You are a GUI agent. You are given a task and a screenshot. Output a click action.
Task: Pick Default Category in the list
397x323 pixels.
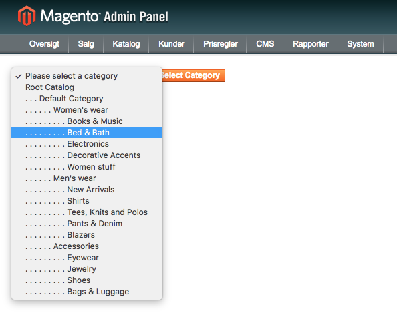[87, 99]
